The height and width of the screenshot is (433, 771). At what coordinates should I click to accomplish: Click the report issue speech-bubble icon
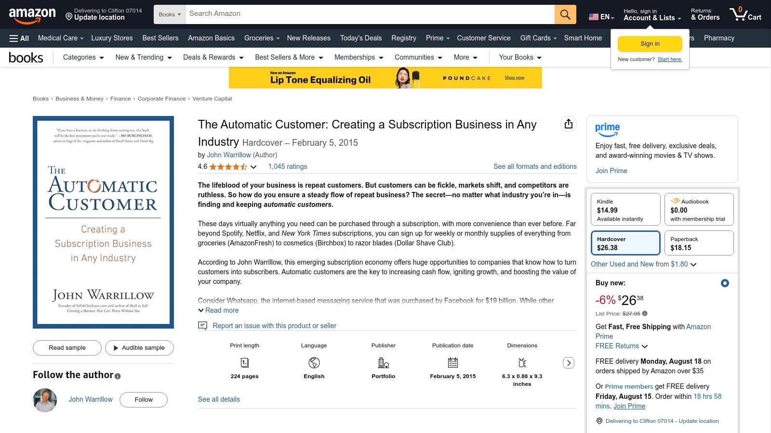pos(203,326)
